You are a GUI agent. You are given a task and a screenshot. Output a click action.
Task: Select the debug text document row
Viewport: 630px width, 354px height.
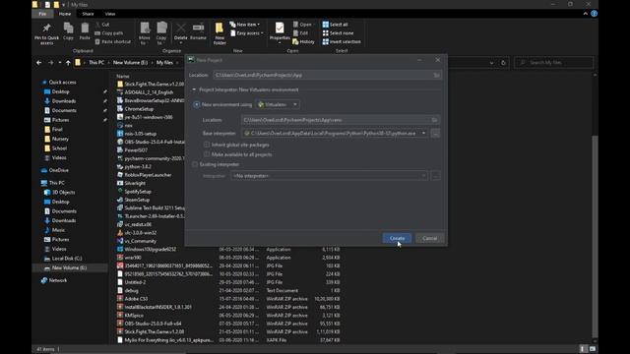pos(228,291)
